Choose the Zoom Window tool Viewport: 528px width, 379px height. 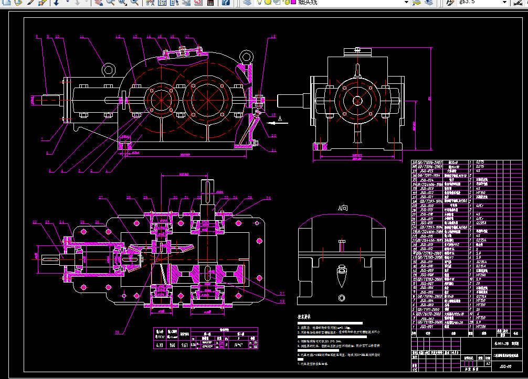click(x=123, y=2)
